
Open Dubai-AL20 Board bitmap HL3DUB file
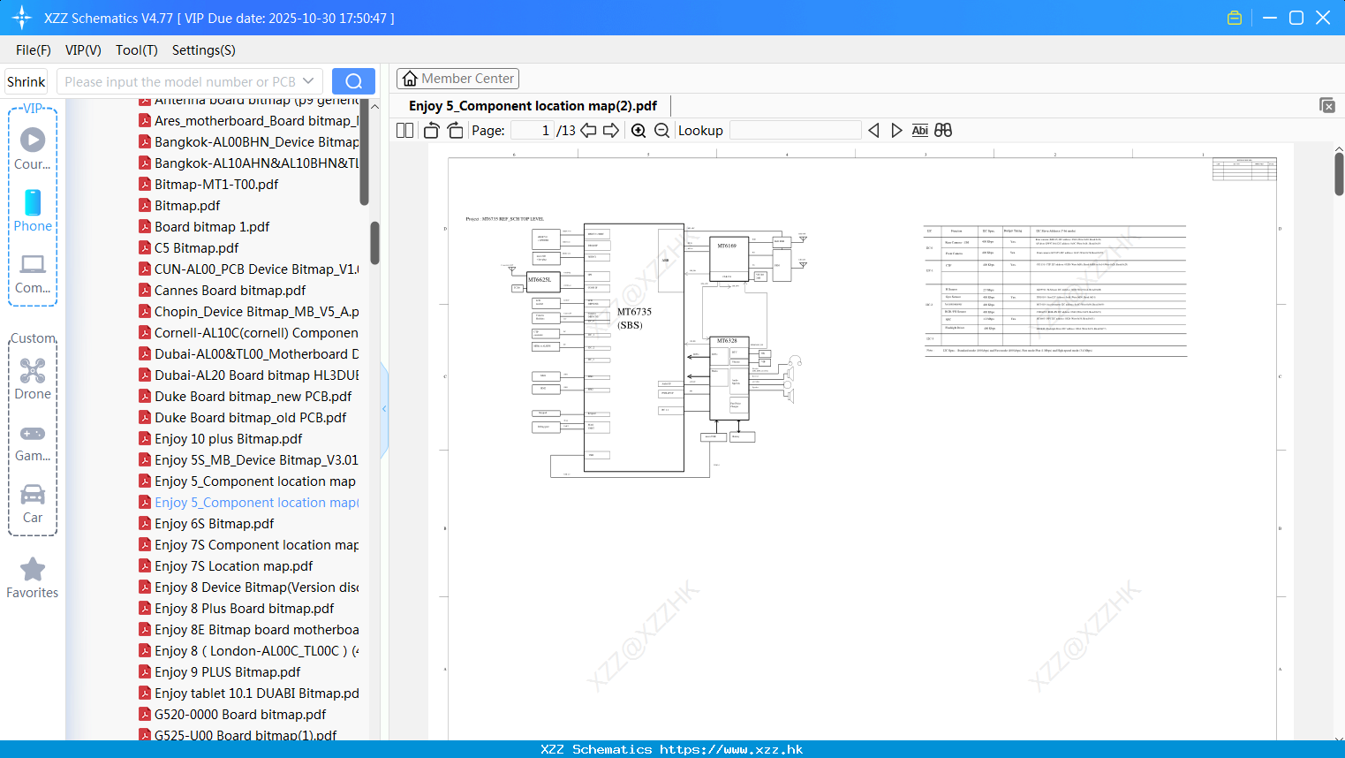point(249,375)
